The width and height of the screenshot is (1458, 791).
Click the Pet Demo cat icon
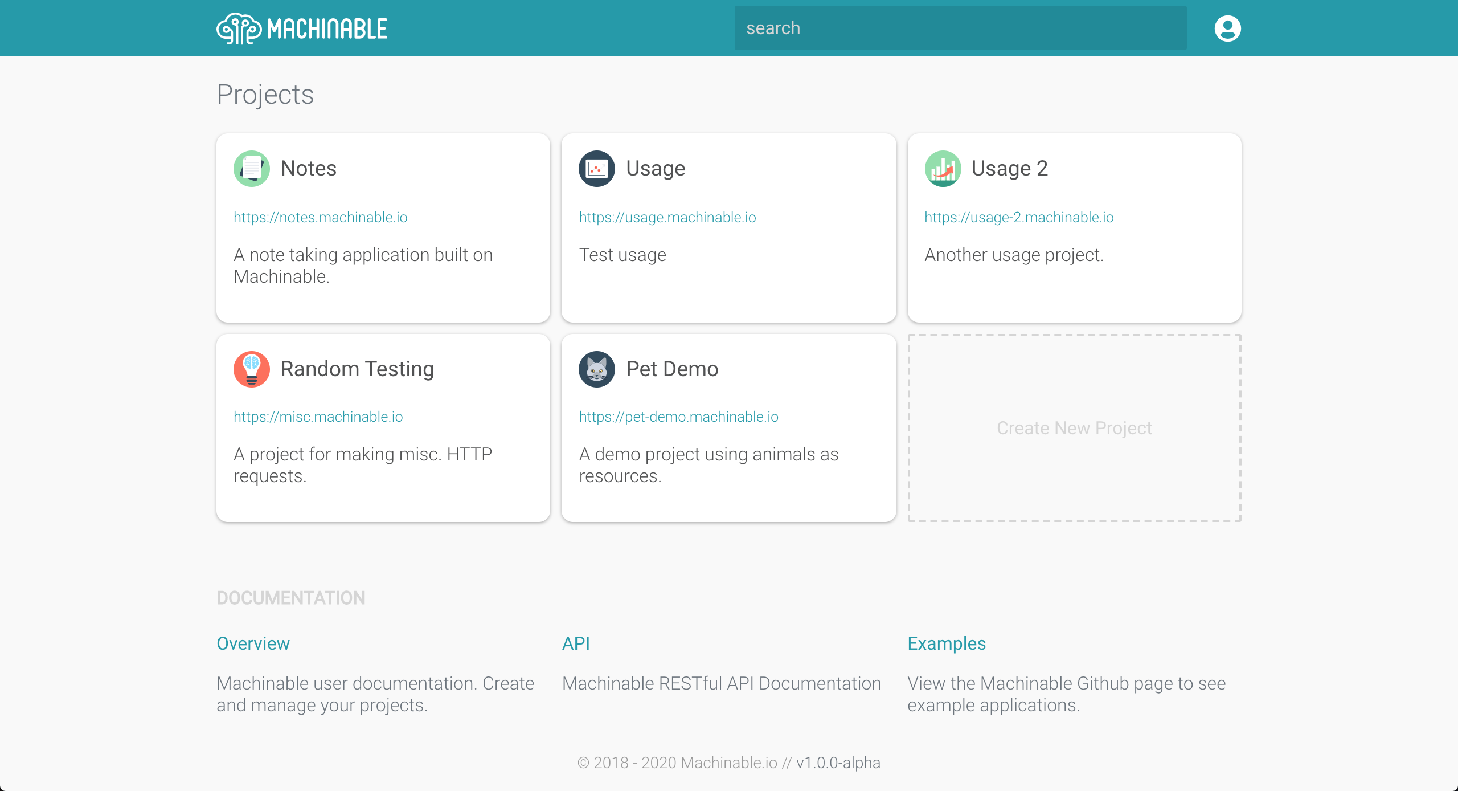[x=597, y=369]
